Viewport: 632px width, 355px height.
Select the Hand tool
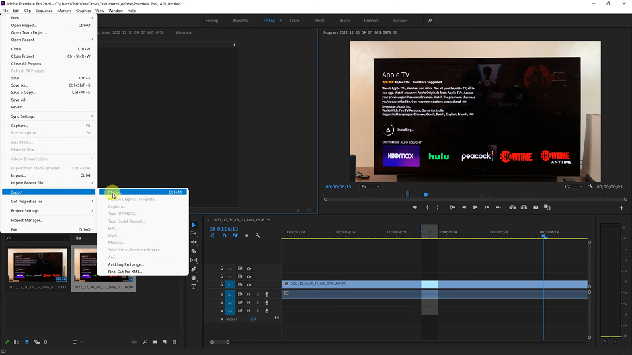[194, 278]
